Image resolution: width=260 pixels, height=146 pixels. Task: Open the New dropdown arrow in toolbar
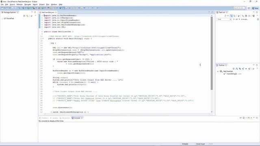[5, 8]
